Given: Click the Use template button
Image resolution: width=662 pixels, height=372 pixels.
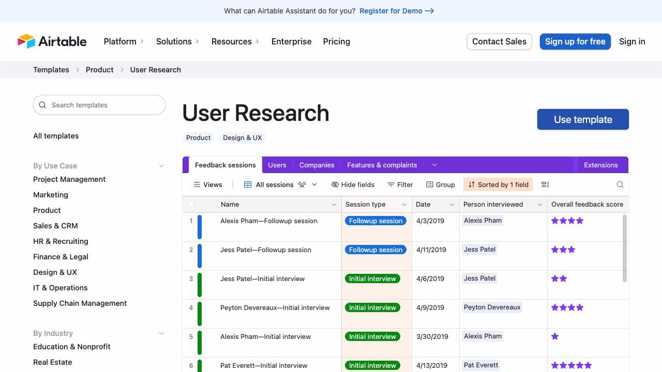Looking at the screenshot, I should pos(583,119).
